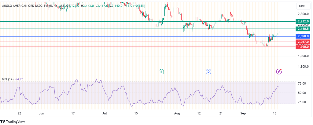313x125 pixels.
Task: Click the '15' date axis label
Action: pyautogui.click(x=136, y=113)
